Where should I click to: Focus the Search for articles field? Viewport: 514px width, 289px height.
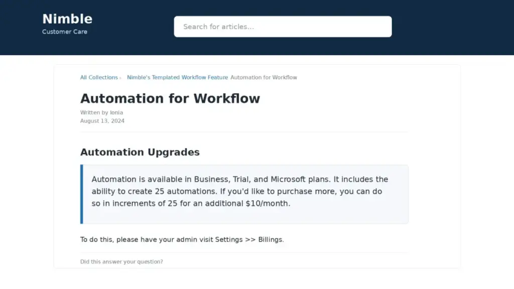click(x=283, y=27)
